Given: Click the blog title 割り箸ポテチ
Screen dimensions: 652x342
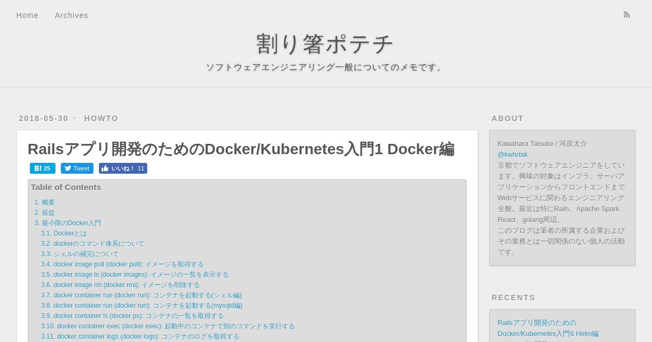Looking at the screenshot, I should click(x=325, y=44).
